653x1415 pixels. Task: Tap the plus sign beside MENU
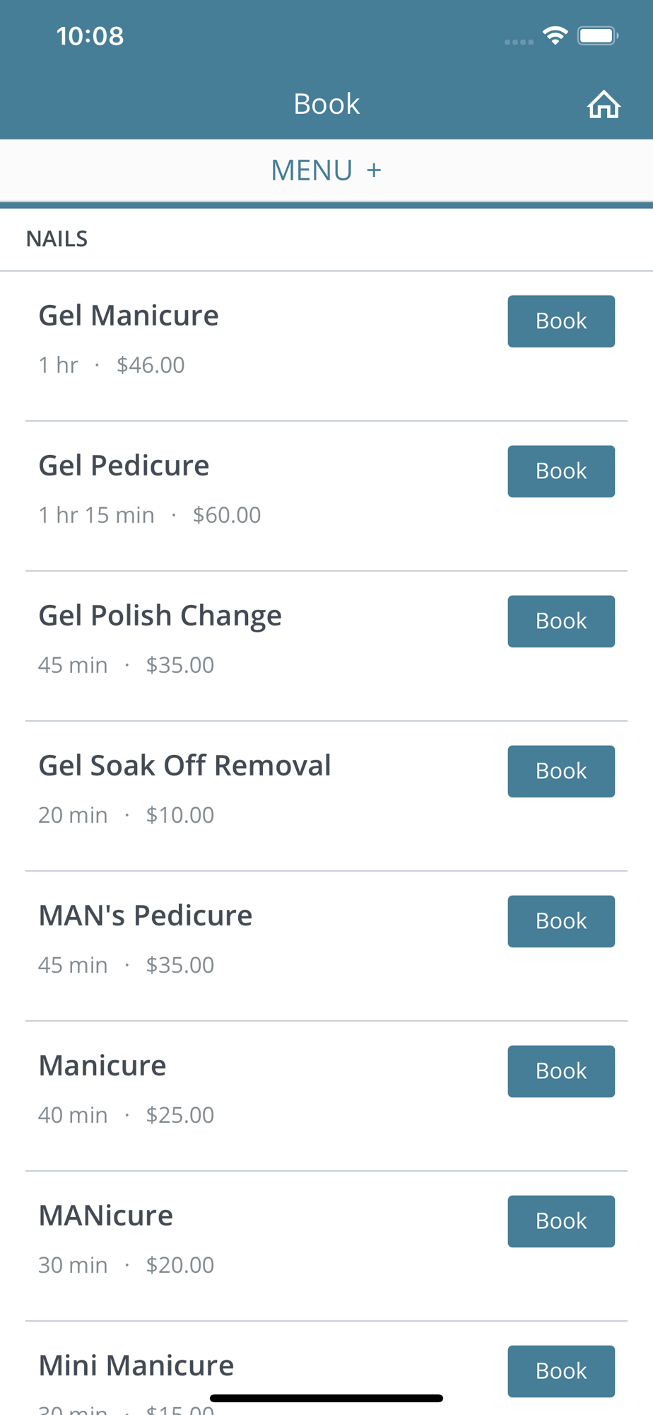(x=374, y=171)
